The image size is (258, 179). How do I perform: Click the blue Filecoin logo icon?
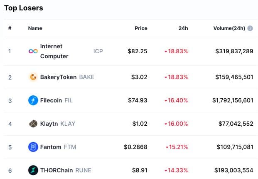click(33, 100)
